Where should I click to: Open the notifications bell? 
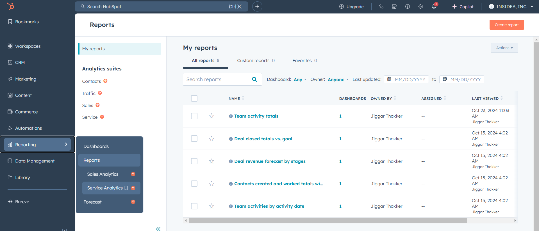point(434,6)
